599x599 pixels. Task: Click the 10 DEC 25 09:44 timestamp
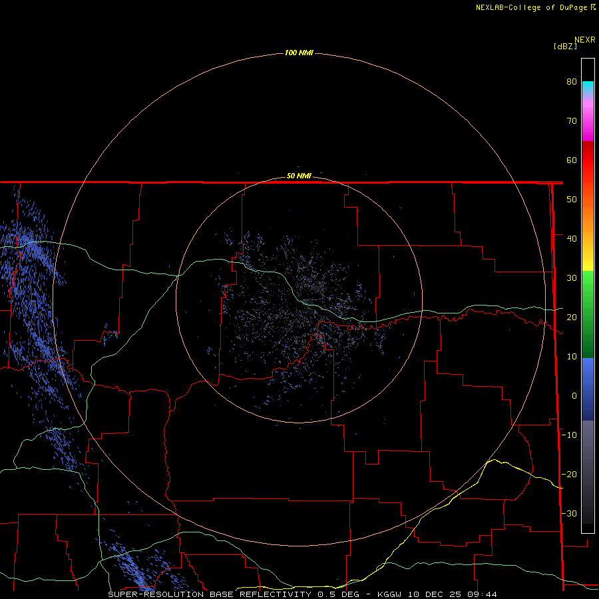pos(453,594)
